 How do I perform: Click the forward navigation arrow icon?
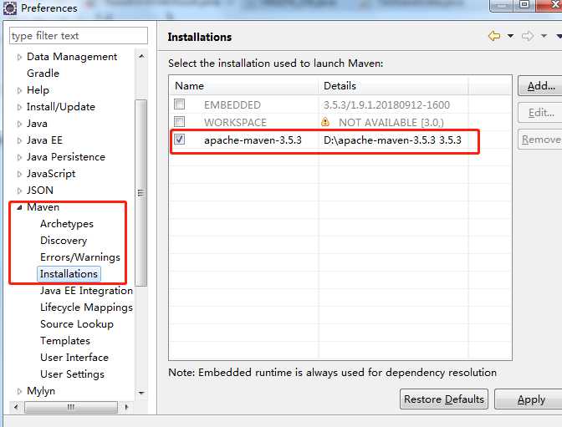click(528, 36)
